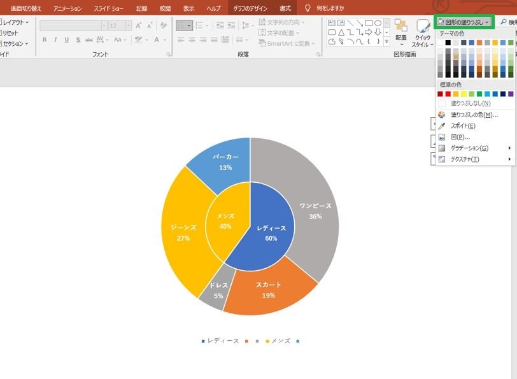Click the clear formatting eraser icon
Screen dimensions: 517x379
pos(163,25)
